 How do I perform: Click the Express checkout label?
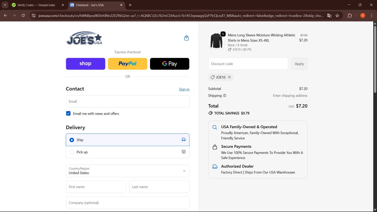click(x=128, y=52)
